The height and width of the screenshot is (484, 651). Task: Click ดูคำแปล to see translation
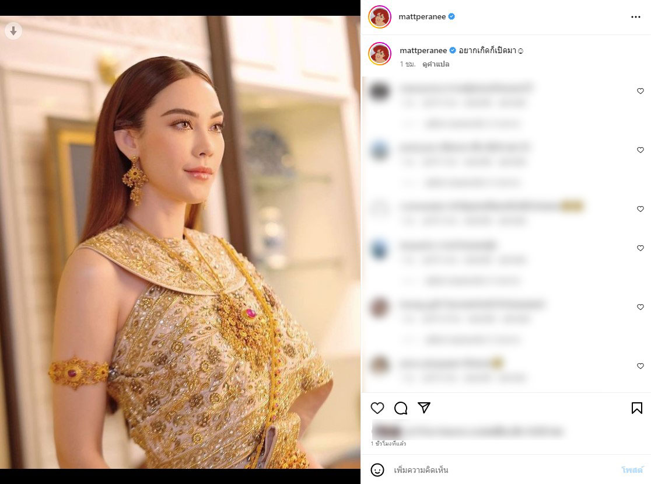pos(436,64)
